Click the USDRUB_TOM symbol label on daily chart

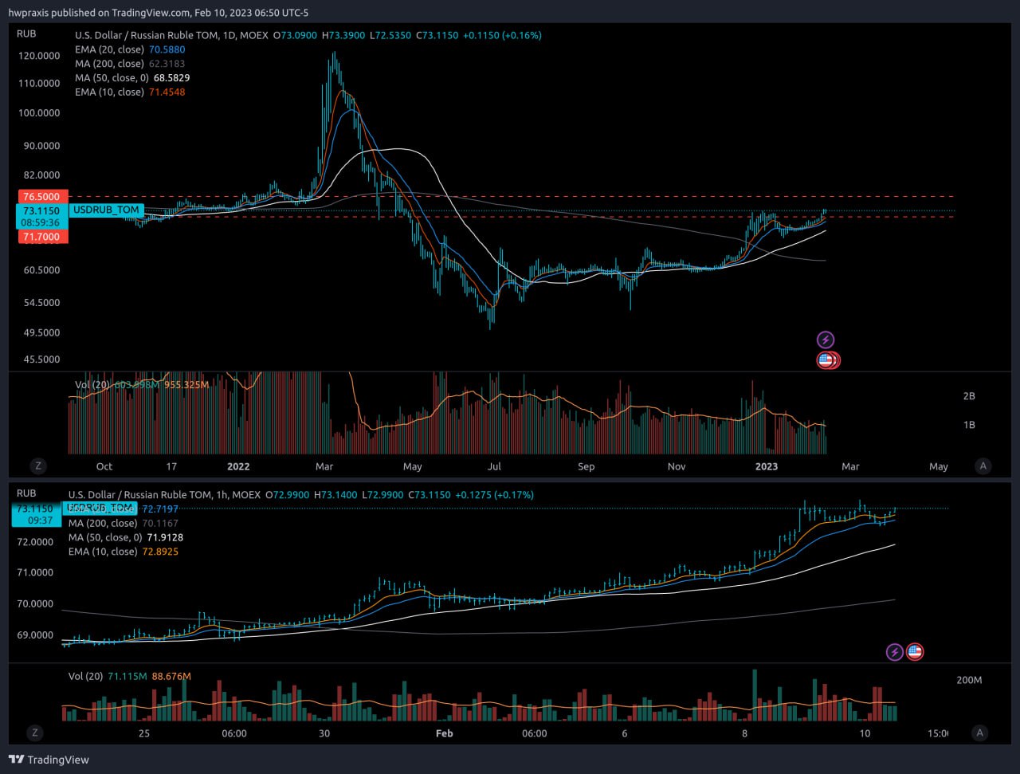pos(106,210)
